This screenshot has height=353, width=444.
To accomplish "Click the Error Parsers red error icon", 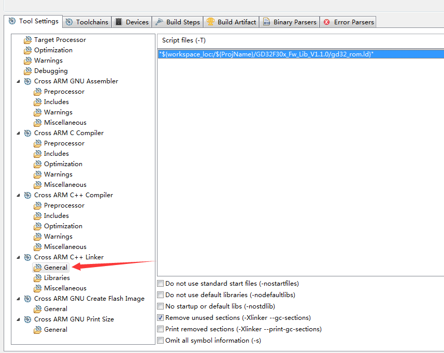I will pyautogui.click(x=326, y=22).
